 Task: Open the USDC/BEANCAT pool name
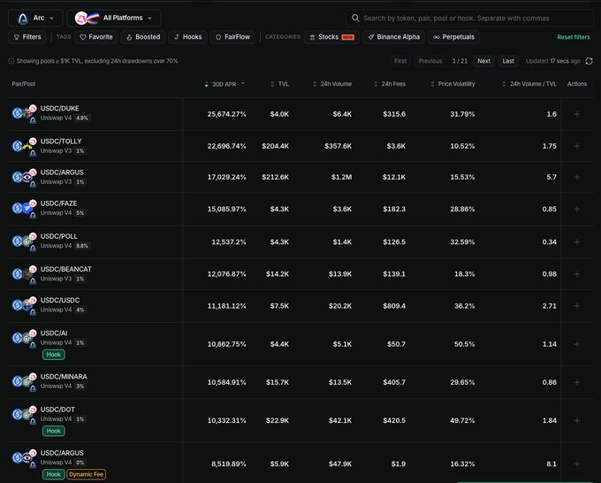(x=66, y=269)
